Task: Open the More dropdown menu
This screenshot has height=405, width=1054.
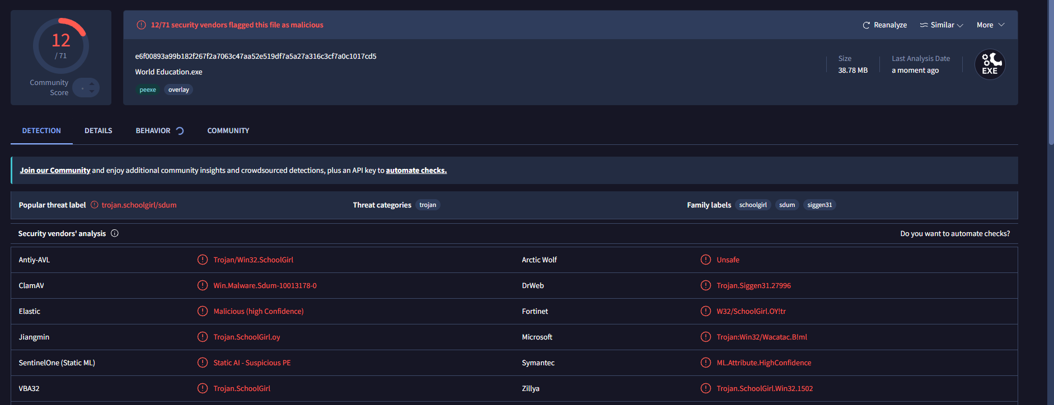Action: [990, 25]
